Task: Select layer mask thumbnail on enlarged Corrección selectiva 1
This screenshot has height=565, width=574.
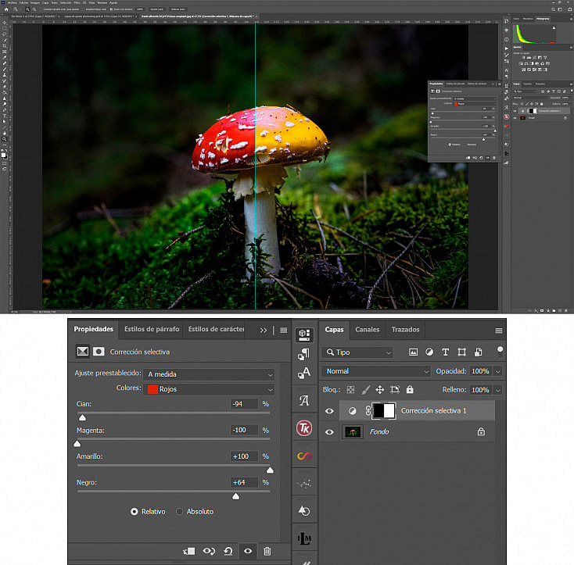Action: [384, 411]
